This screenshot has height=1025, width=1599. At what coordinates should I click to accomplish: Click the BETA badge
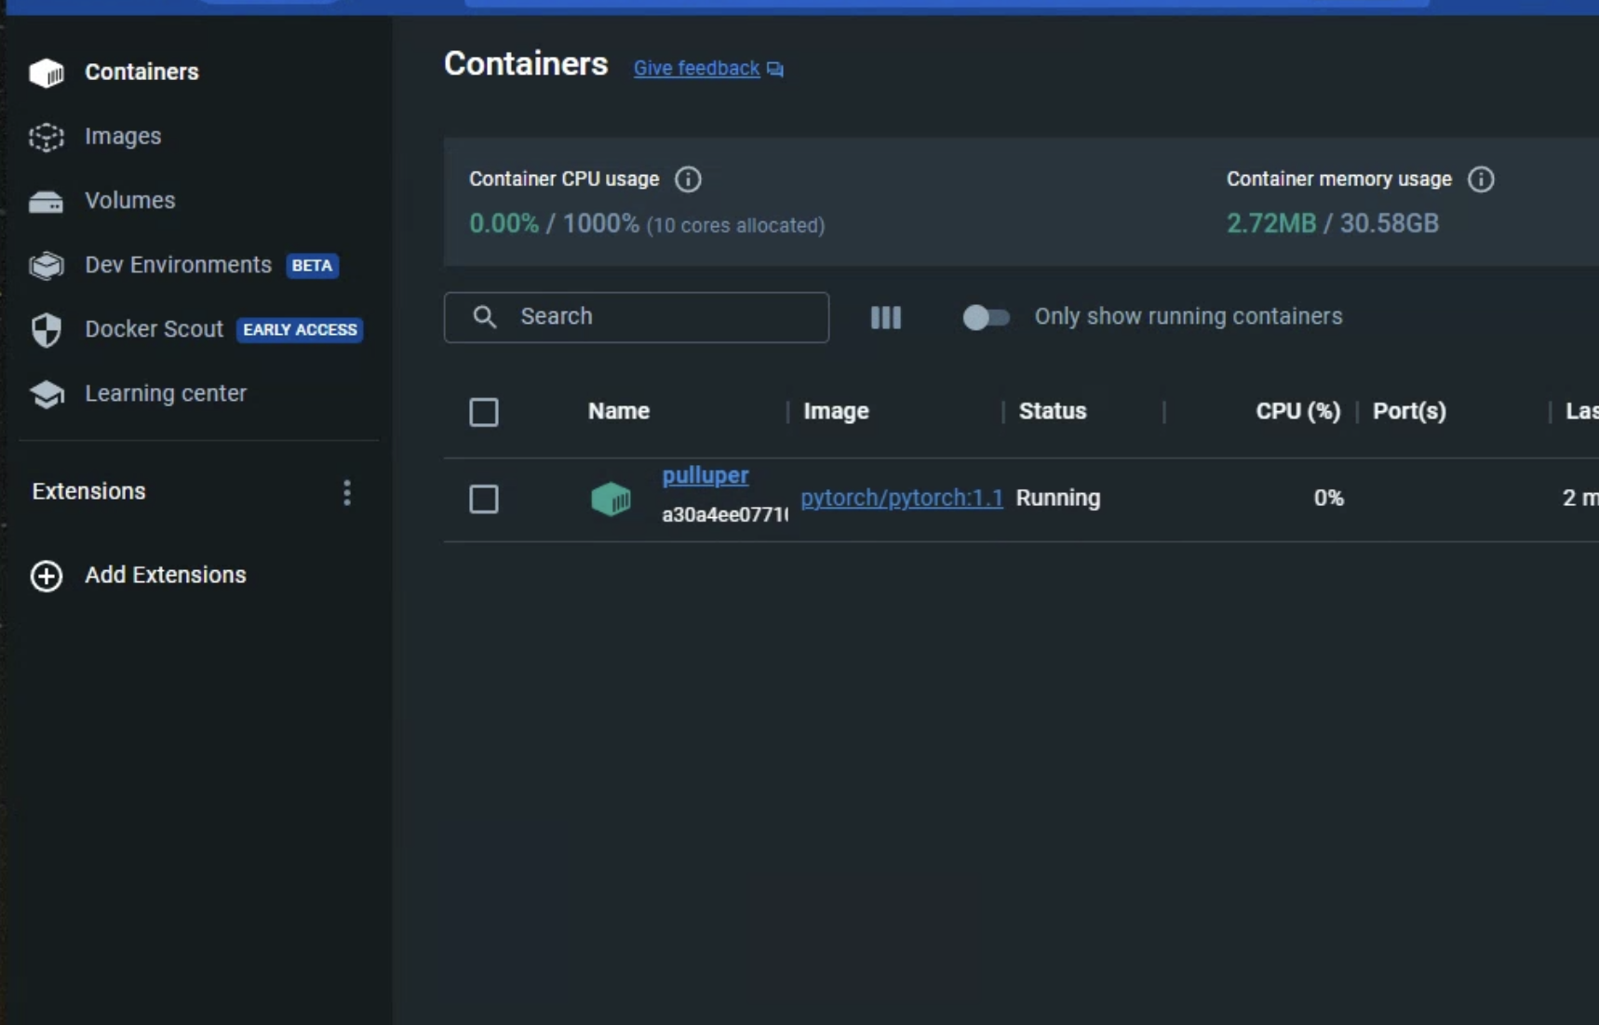[x=312, y=265]
